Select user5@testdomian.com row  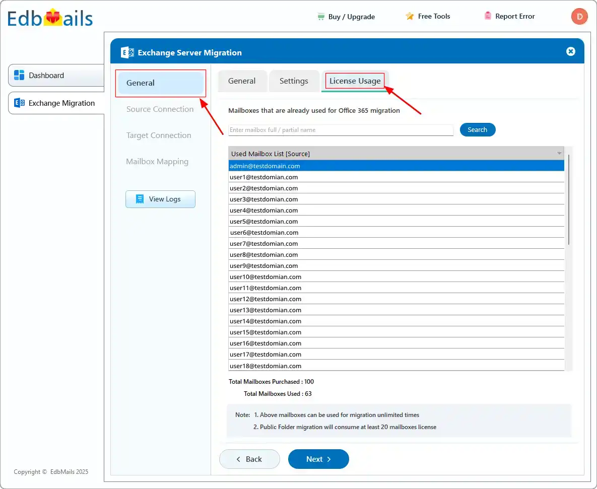[396, 221]
